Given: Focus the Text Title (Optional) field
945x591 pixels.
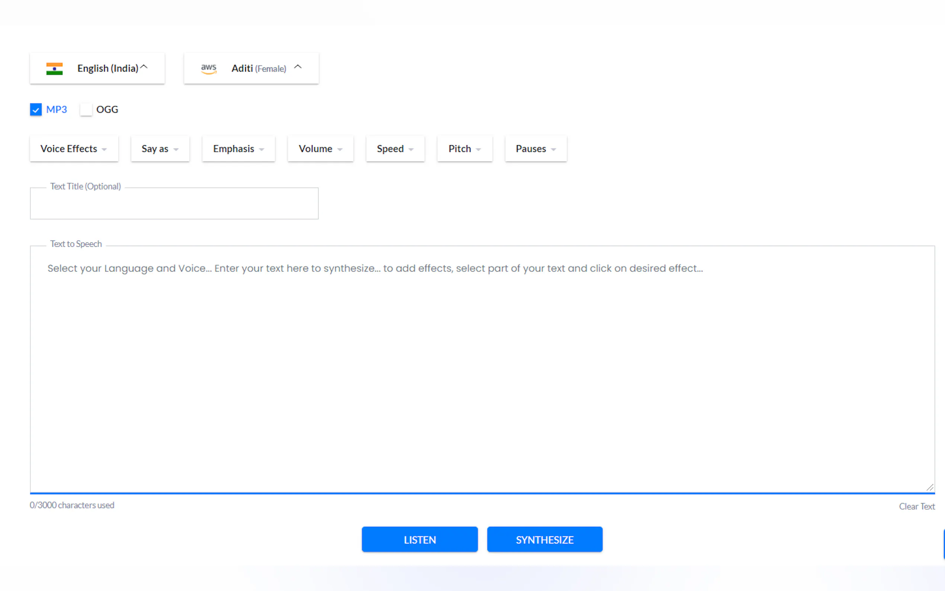Looking at the screenshot, I should 174,204.
